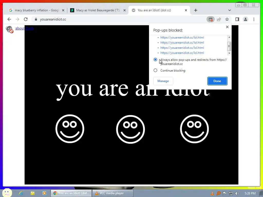
Task: Open media player taskbar icon
Action: [x=44, y=193]
